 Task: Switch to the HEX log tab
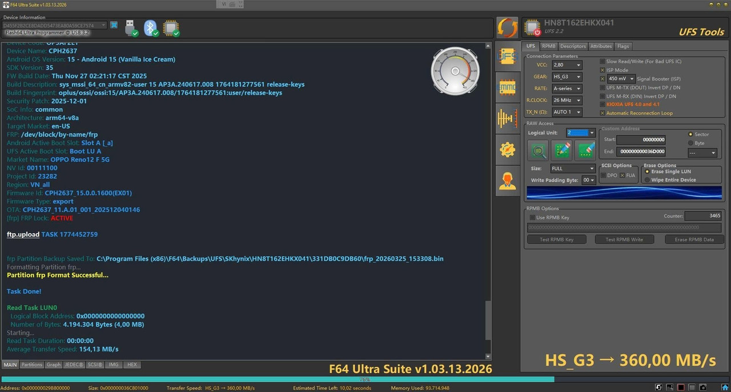132,365
